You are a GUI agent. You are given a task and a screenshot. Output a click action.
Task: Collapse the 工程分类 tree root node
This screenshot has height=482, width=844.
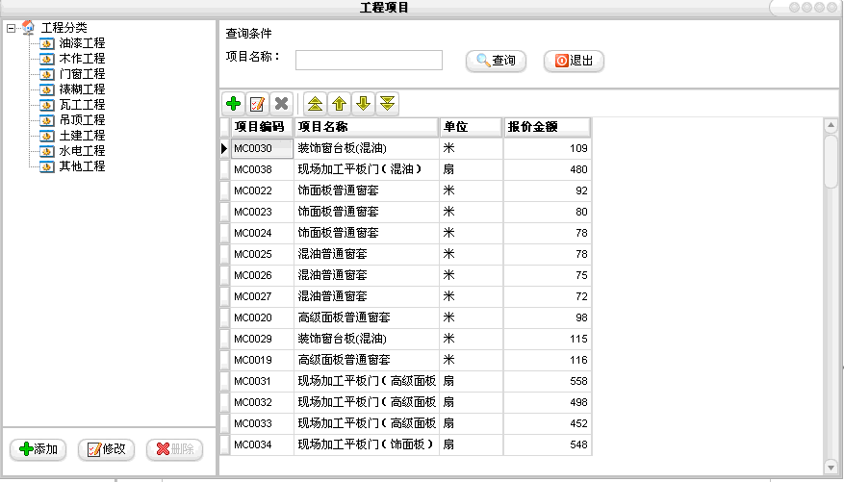pos(11,27)
